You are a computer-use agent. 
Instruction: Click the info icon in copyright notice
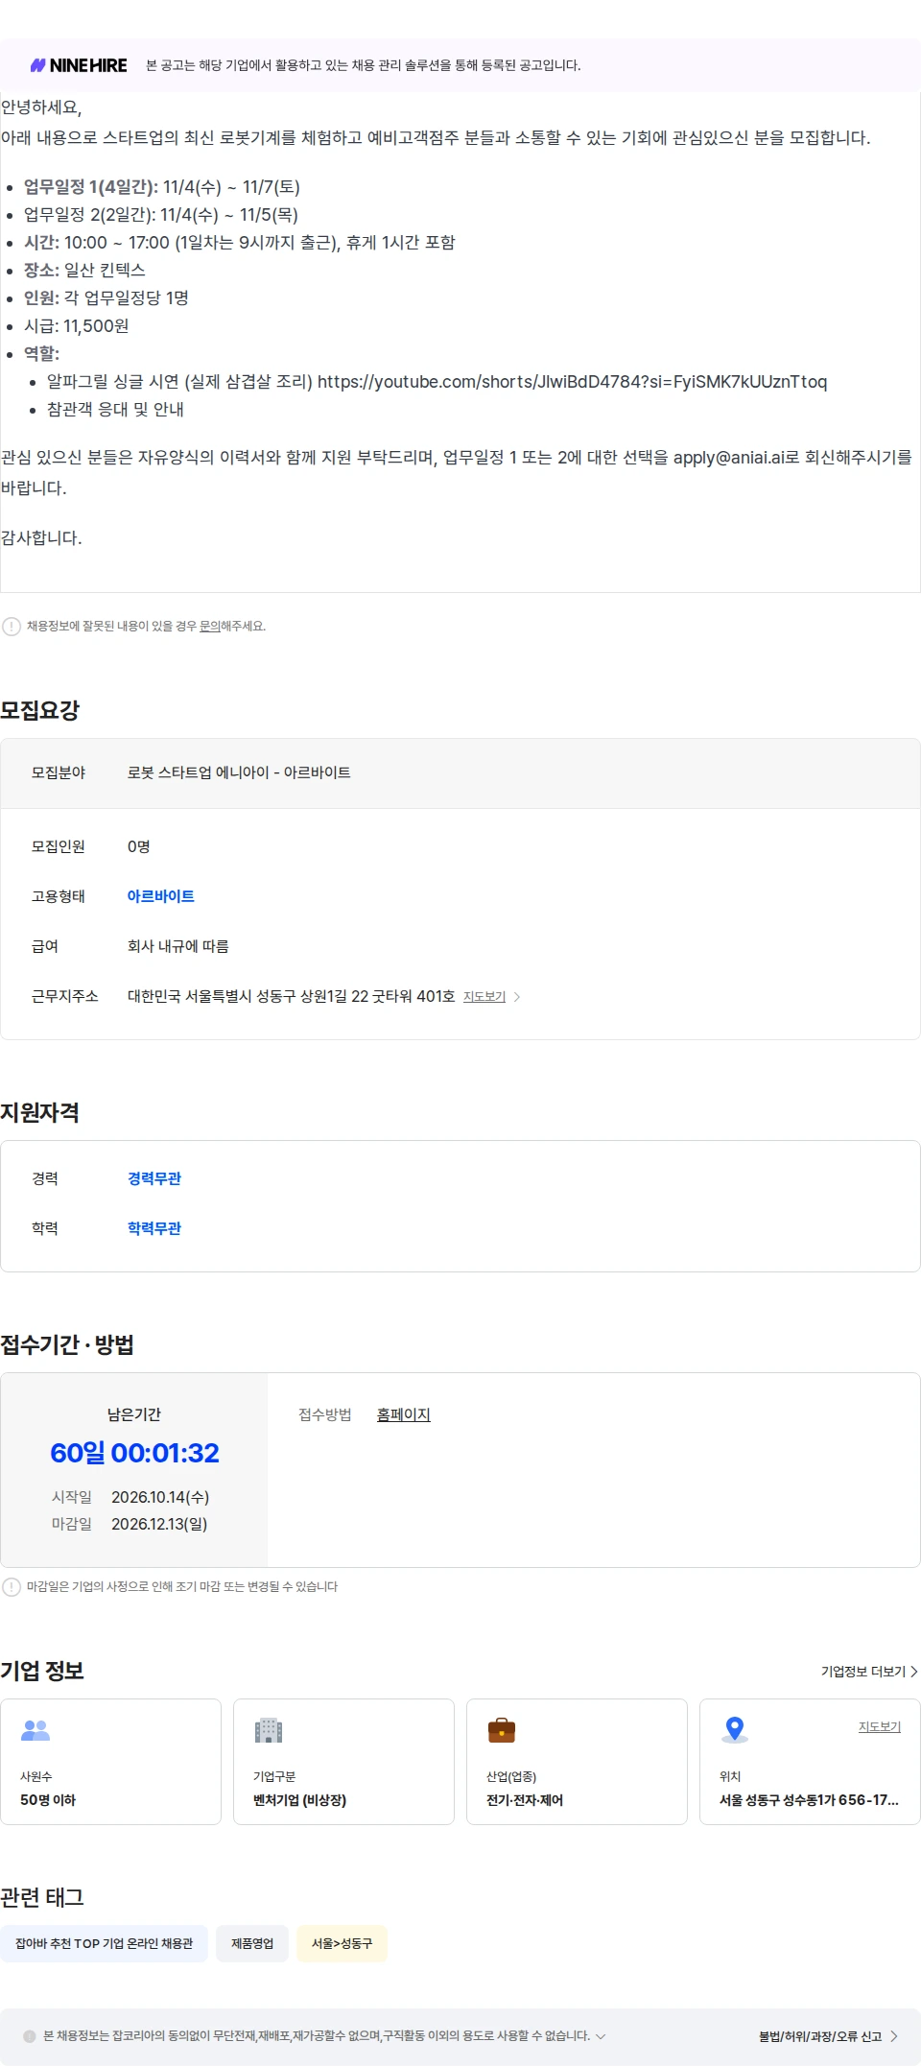tap(30, 2036)
